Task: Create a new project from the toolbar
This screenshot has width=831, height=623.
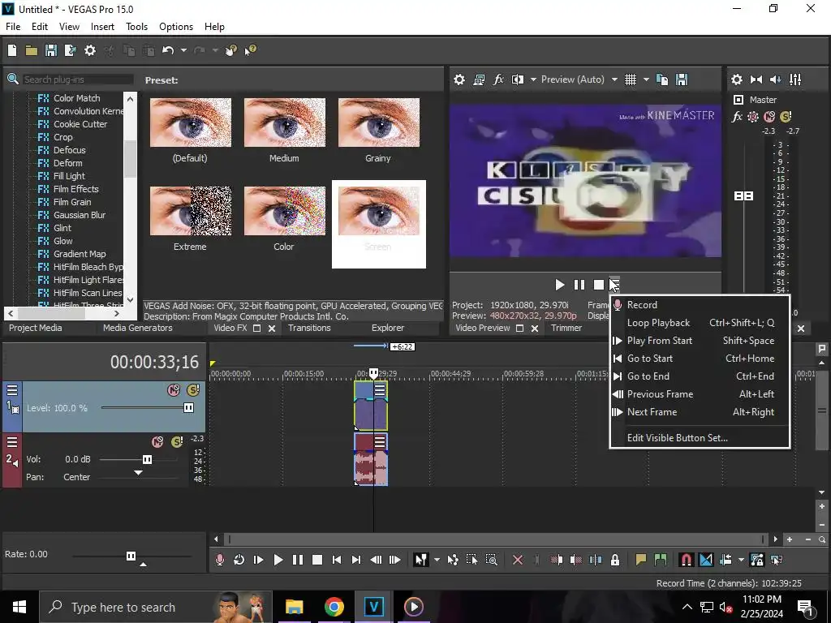Action: pyautogui.click(x=12, y=50)
